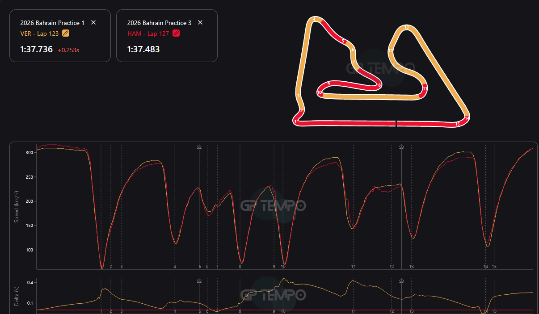Click the 0.4 value on delta axis
The image size is (539, 314).
pyautogui.click(x=30, y=283)
